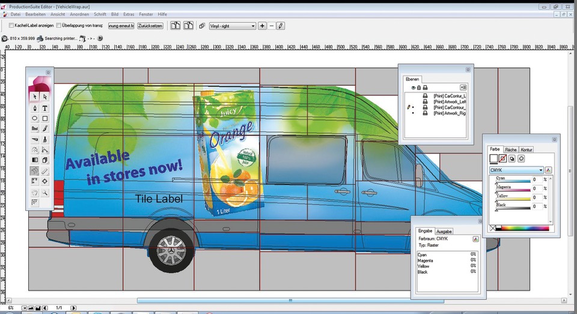The width and height of the screenshot is (577, 314).
Task: Select the [Print] CarContour_ layer row
Action: pos(436,107)
